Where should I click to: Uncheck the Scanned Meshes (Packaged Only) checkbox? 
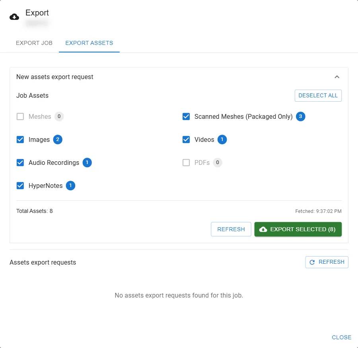(x=186, y=116)
